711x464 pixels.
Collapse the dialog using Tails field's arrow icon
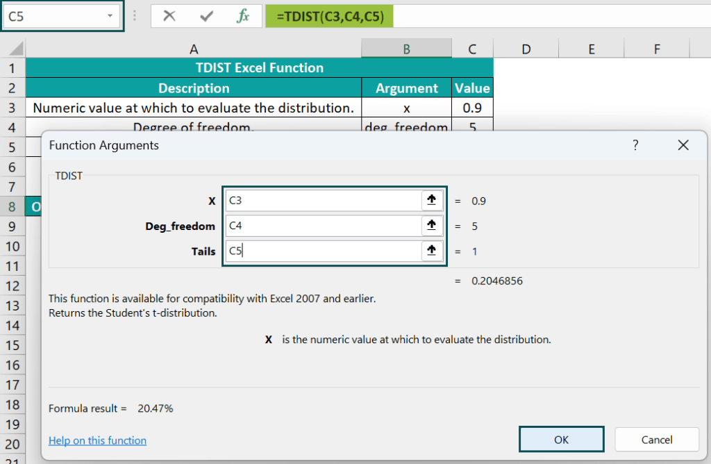431,250
